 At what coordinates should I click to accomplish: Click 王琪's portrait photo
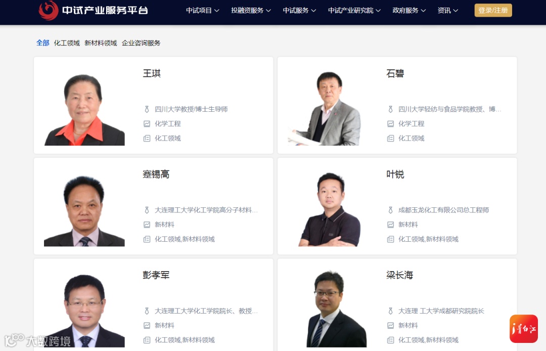tap(84, 109)
